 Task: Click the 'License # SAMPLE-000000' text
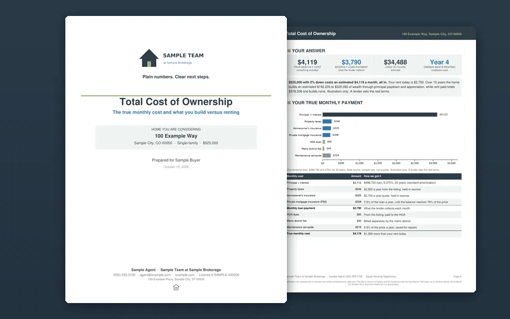[219, 275]
